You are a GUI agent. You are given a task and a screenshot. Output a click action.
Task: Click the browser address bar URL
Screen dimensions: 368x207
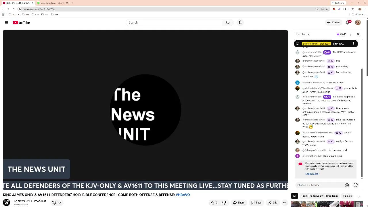coord(39,9)
